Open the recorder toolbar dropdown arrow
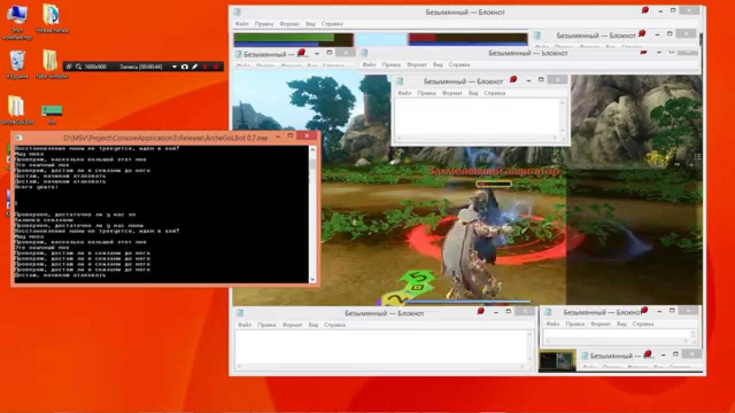735x413 pixels. click(174, 67)
